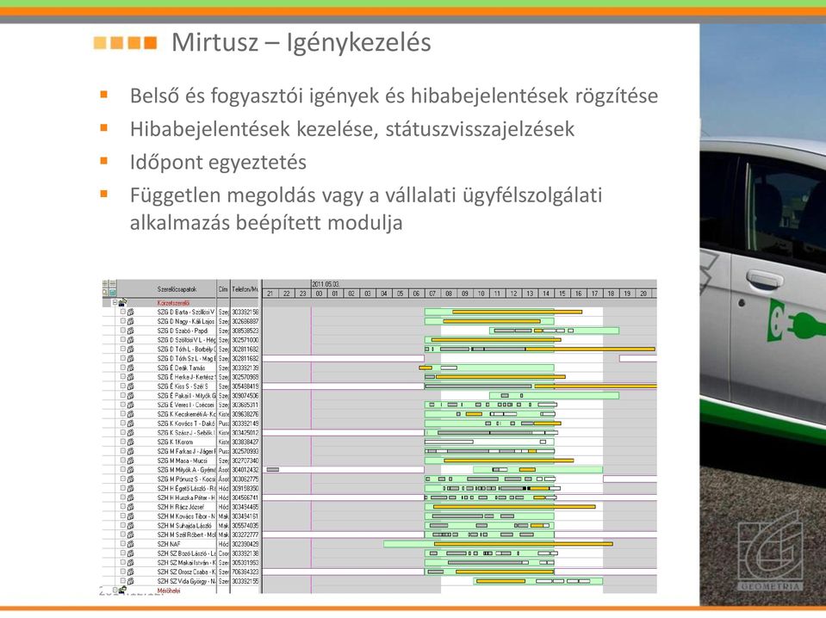Click the crew icon for SZG K 1Korom

(x=130, y=442)
